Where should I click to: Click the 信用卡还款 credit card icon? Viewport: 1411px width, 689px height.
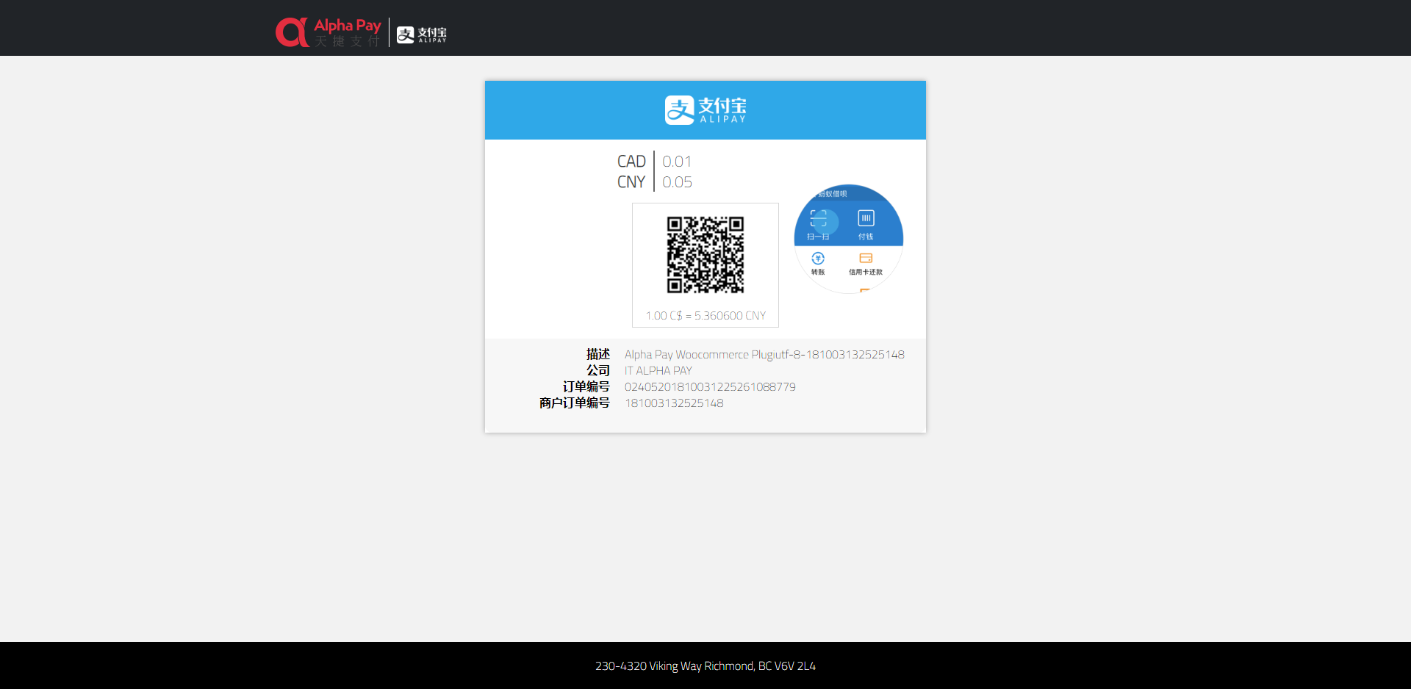point(866,259)
